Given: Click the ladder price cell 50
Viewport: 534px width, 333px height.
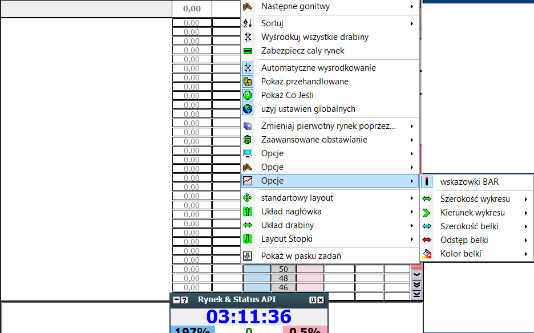Looking at the screenshot, I should click(284, 269).
